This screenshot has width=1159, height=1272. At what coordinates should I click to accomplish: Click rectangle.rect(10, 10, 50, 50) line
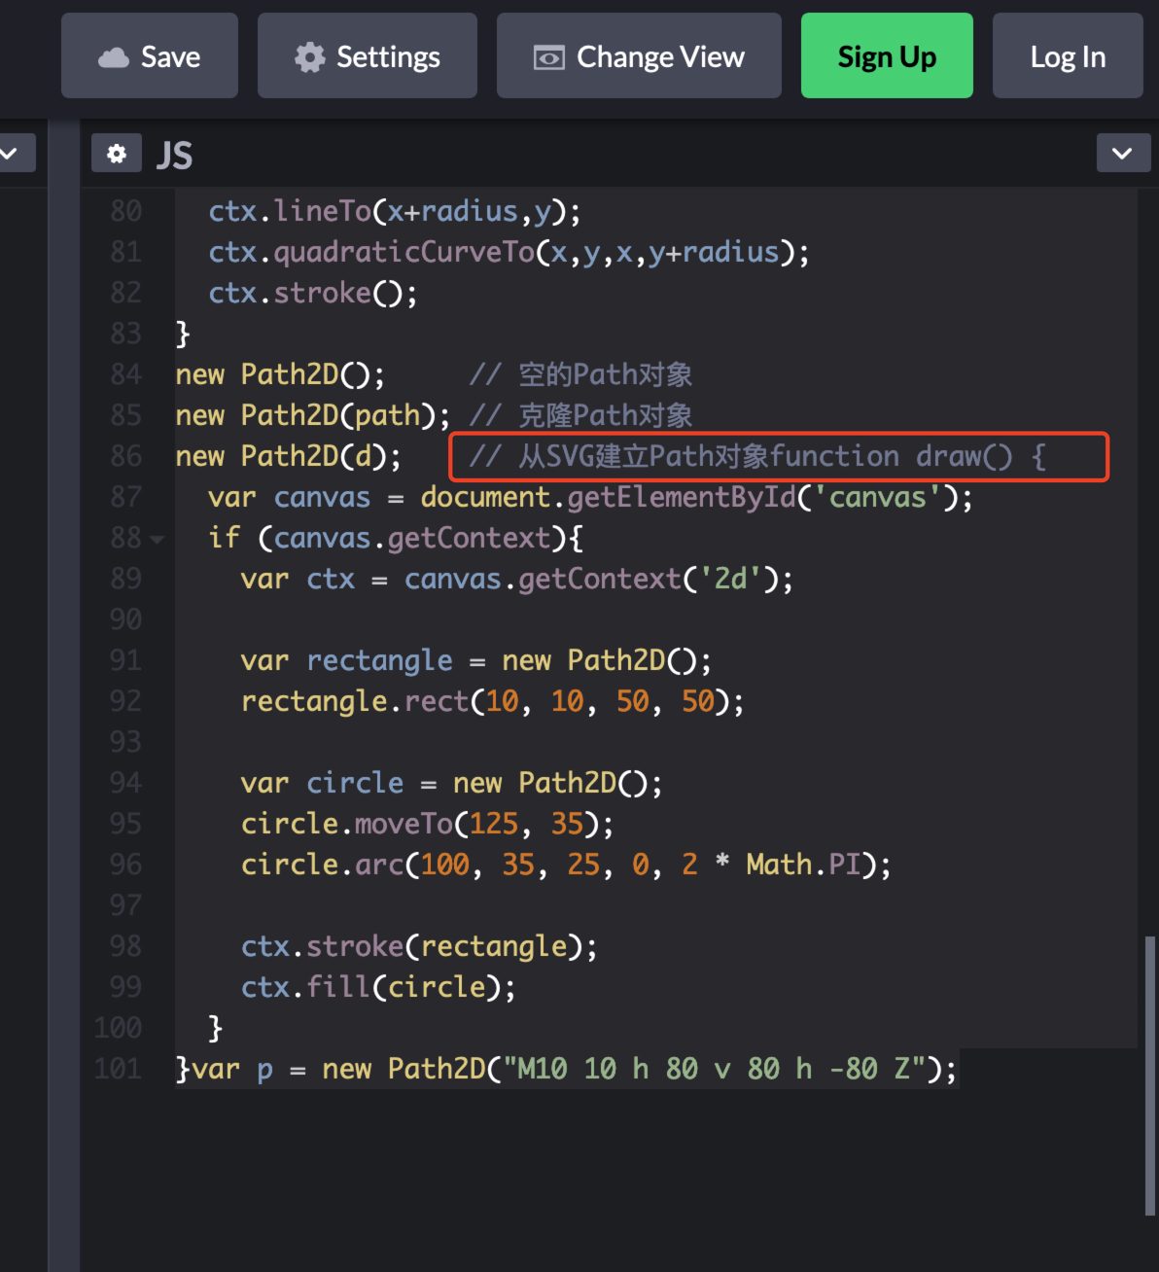[x=493, y=701]
